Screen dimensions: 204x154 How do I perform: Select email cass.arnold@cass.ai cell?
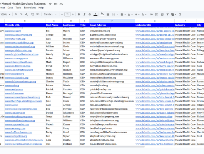(x=112, y=105)
